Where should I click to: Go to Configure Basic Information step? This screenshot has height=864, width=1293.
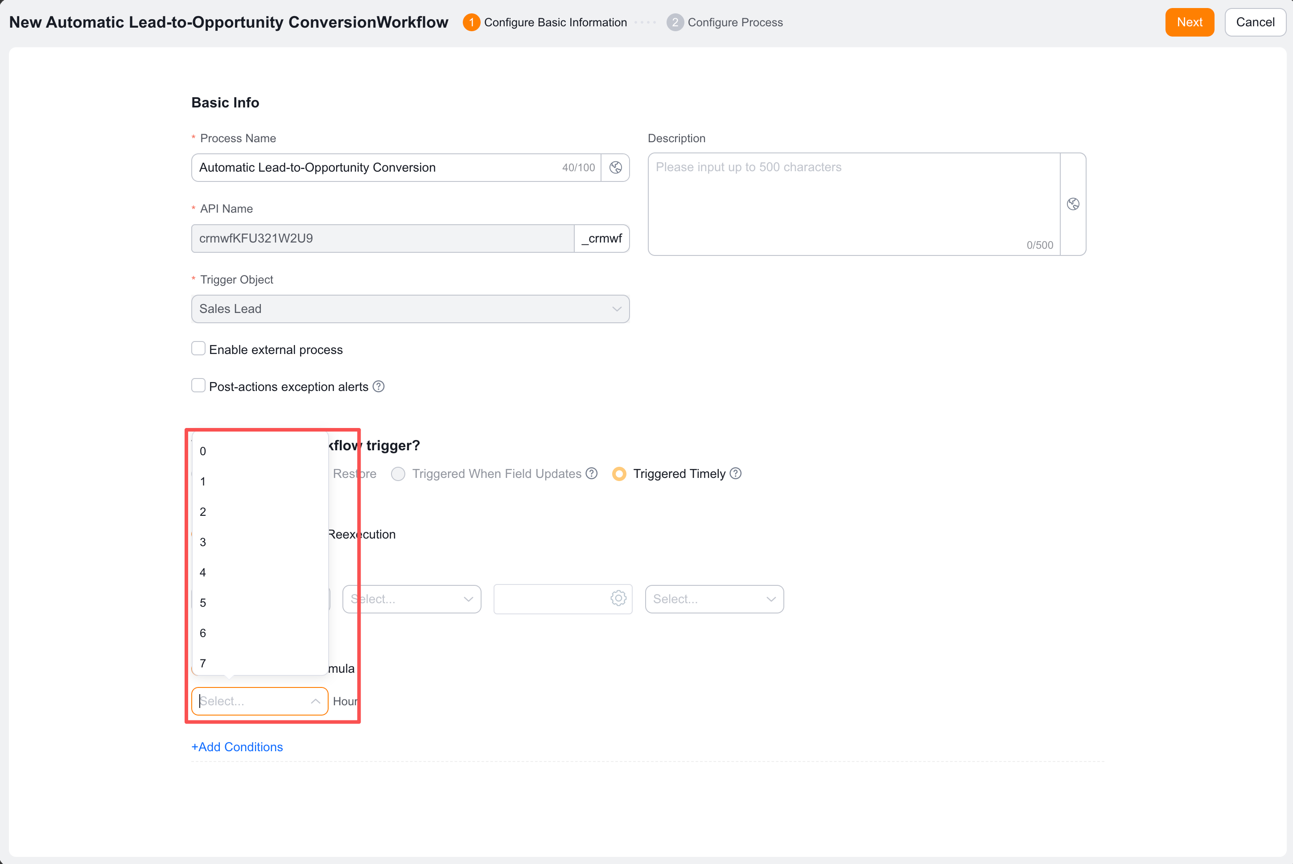pyautogui.click(x=545, y=23)
